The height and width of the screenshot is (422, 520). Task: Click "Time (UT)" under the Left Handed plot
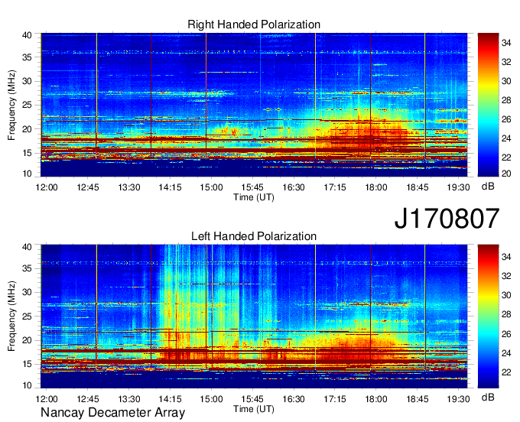click(254, 409)
